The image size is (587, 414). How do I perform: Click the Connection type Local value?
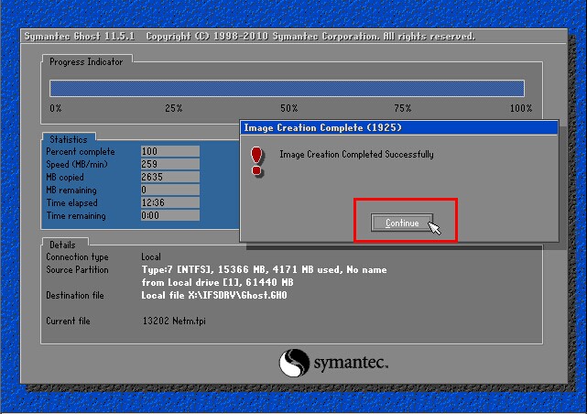pos(151,257)
